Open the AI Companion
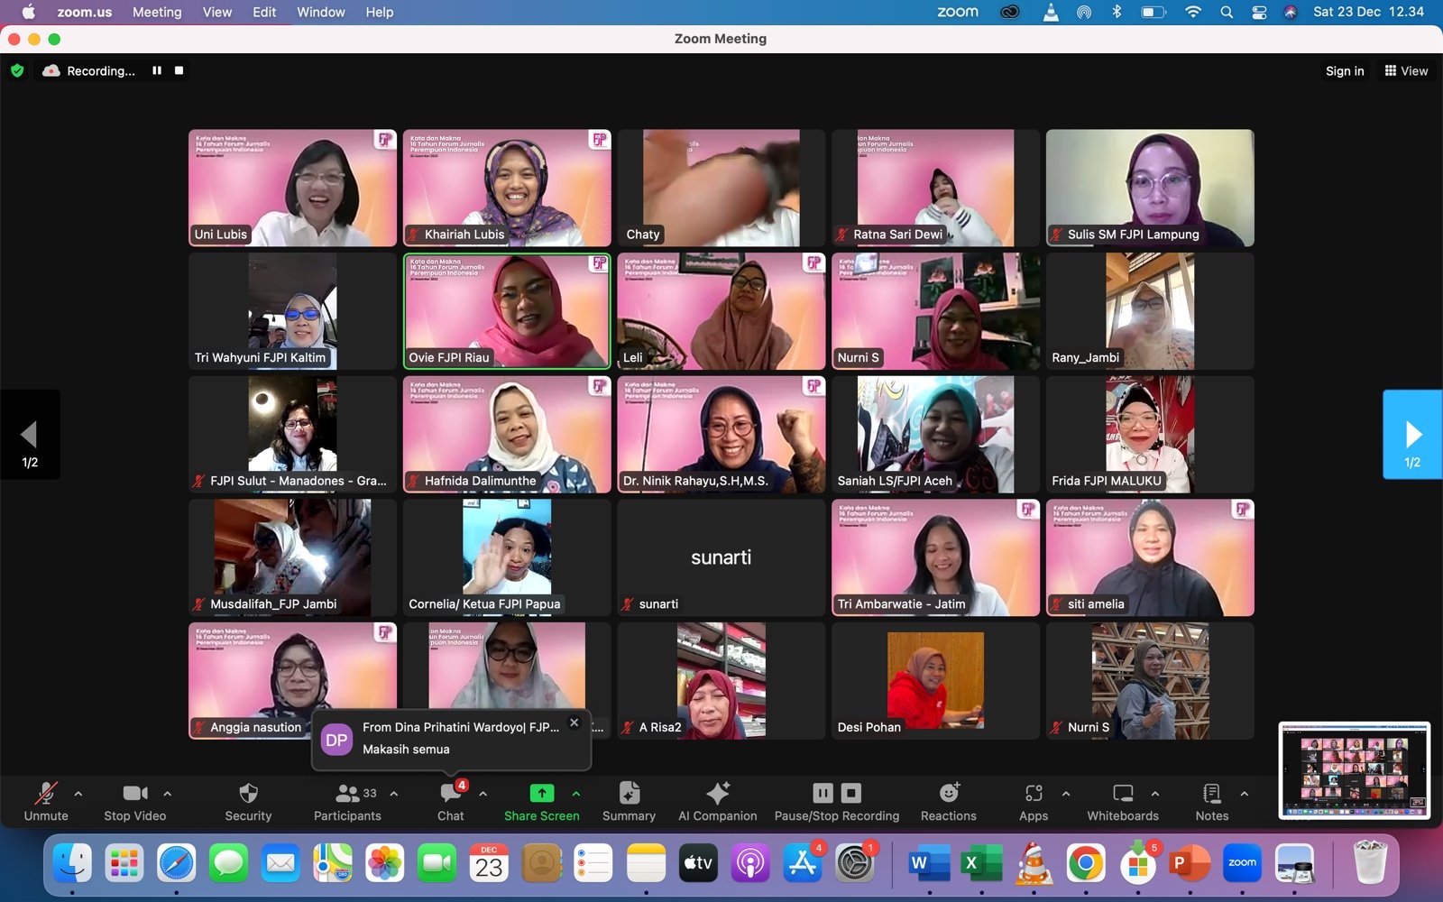 (x=717, y=794)
